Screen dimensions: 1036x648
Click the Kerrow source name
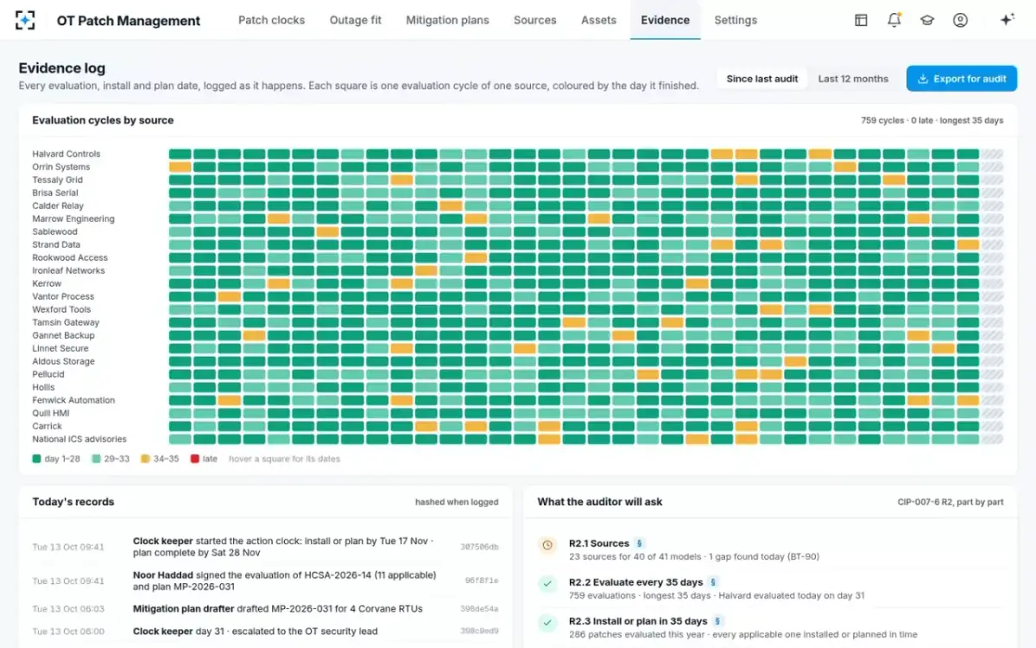pyautogui.click(x=47, y=283)
